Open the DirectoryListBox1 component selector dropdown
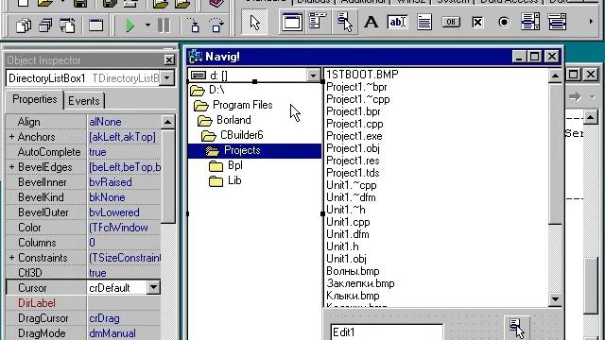Screen dimensions: 605x340 (x=167, y=78)
